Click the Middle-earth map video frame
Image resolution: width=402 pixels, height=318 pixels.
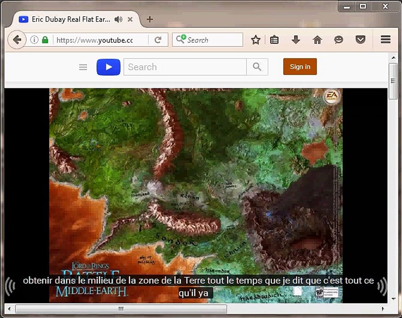pos(196,195)
